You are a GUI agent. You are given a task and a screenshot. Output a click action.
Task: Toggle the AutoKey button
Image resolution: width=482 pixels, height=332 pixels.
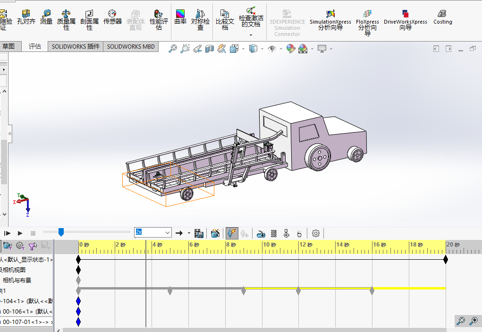pyautogui.click(x=231, y=233)
